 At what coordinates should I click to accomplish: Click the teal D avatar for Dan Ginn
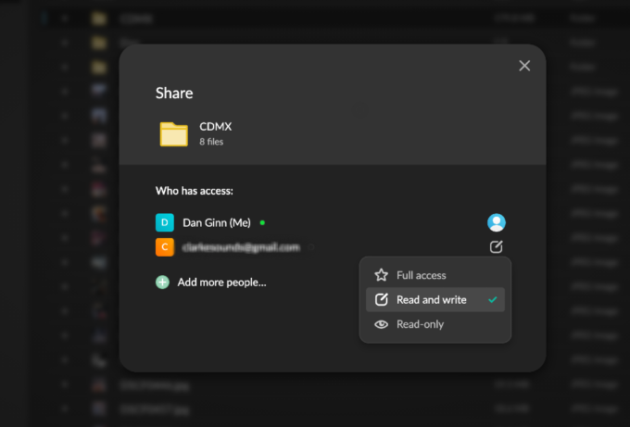(165, 222)
